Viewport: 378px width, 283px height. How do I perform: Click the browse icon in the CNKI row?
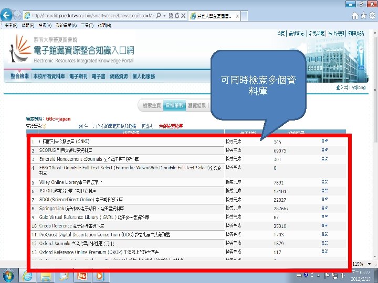(x=324, y=141)
